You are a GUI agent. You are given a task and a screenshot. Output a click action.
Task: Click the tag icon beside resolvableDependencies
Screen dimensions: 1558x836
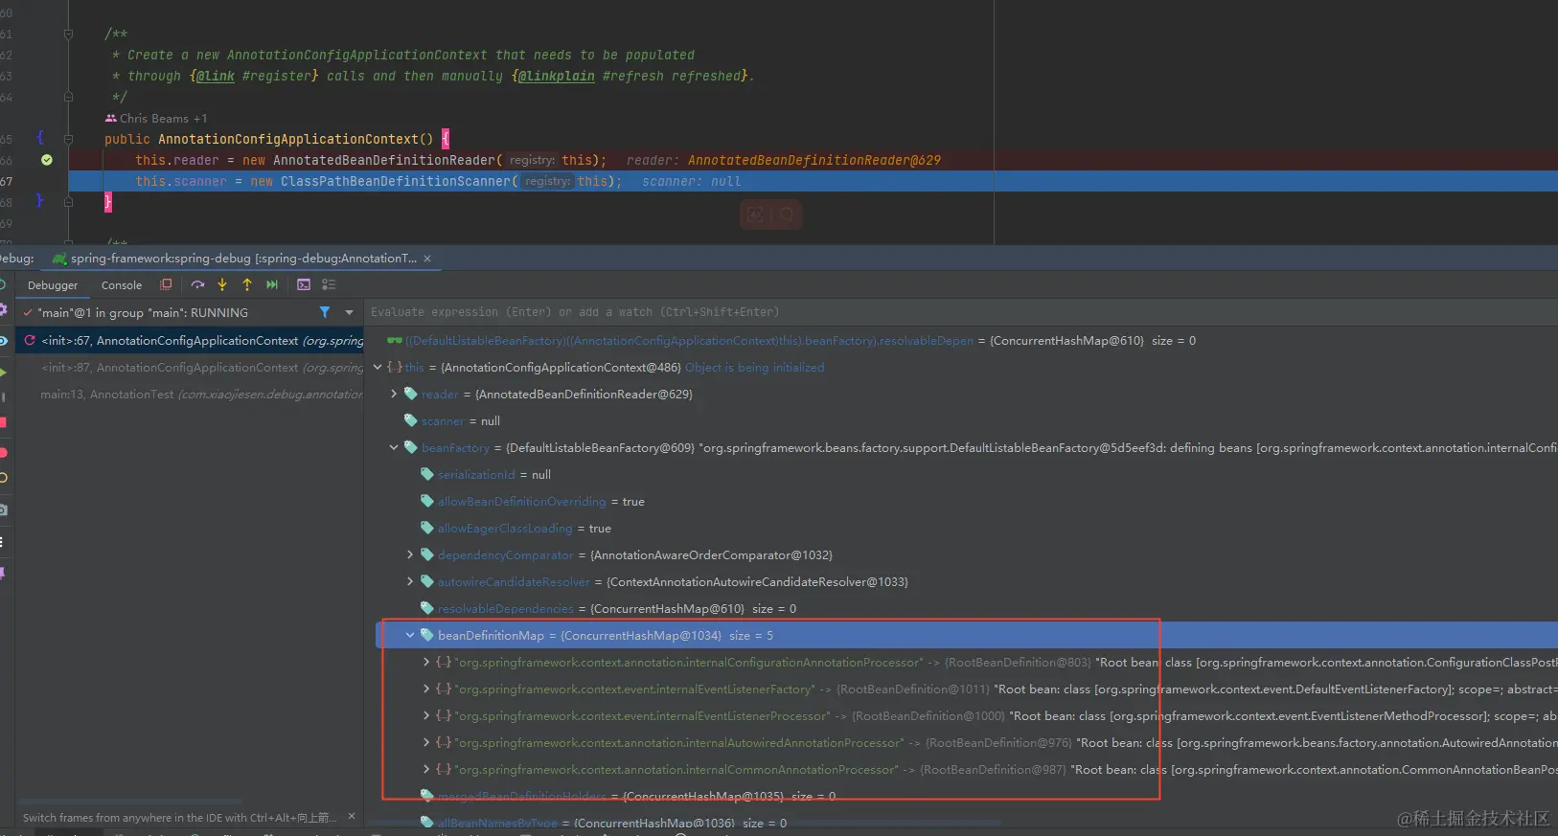point(427,608)
